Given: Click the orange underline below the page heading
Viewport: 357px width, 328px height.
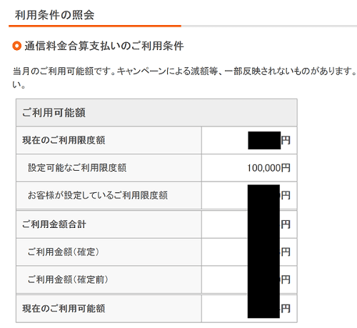Looking at the screenshot, I should (x=95, y=26).
